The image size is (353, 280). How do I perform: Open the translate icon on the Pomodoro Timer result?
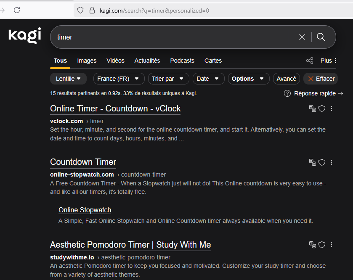coord(312,245)
